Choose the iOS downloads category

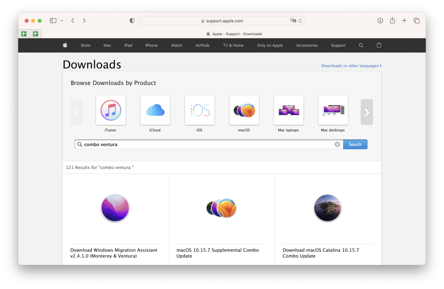tap(200, 110)
